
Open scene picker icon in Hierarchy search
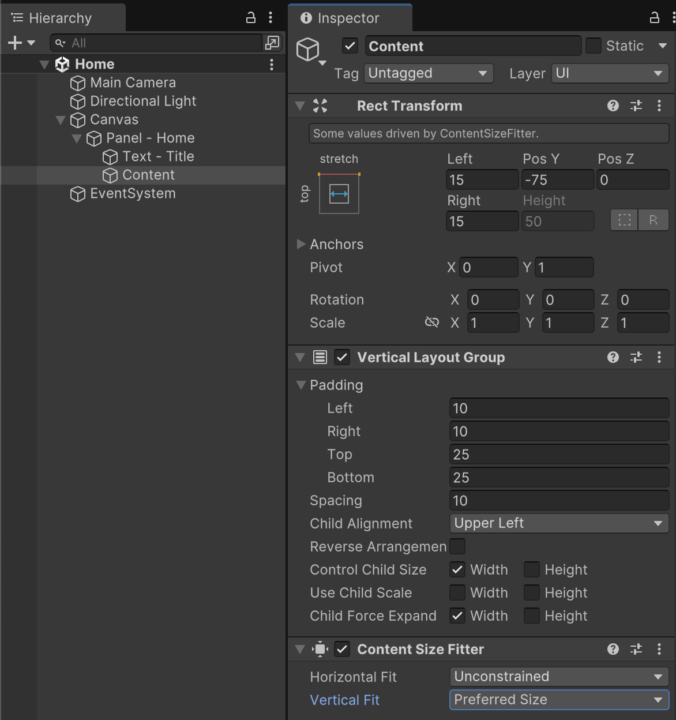coord(272,43)
